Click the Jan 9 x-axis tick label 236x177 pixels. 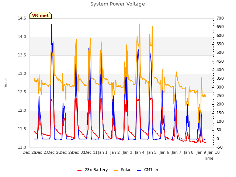click(x=201, y=152)
